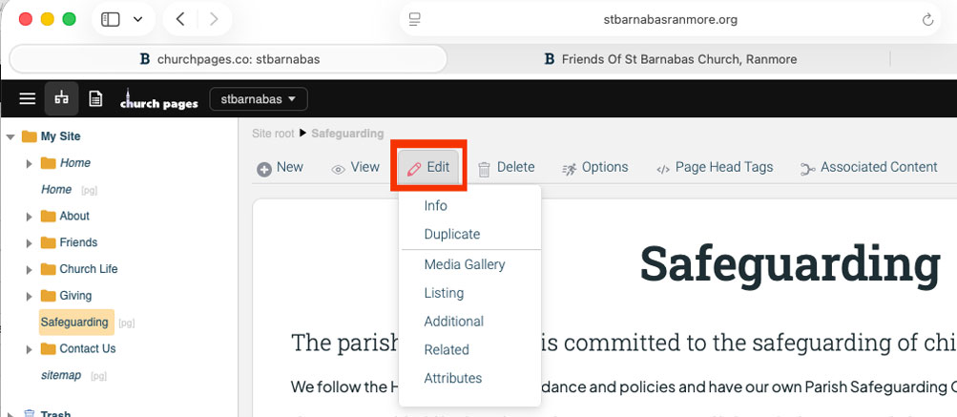Expand the Friends folder
957x417 pixels.
tap(29, 243)
